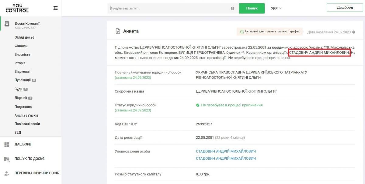Open the Дашборд grid icon in sidebar
Screen dimensions: 365x184
click(6, 144)
